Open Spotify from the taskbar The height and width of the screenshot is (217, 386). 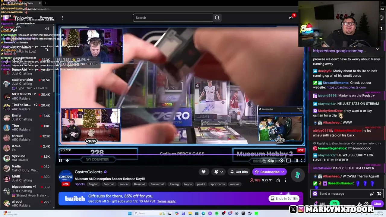coord(217,213)
